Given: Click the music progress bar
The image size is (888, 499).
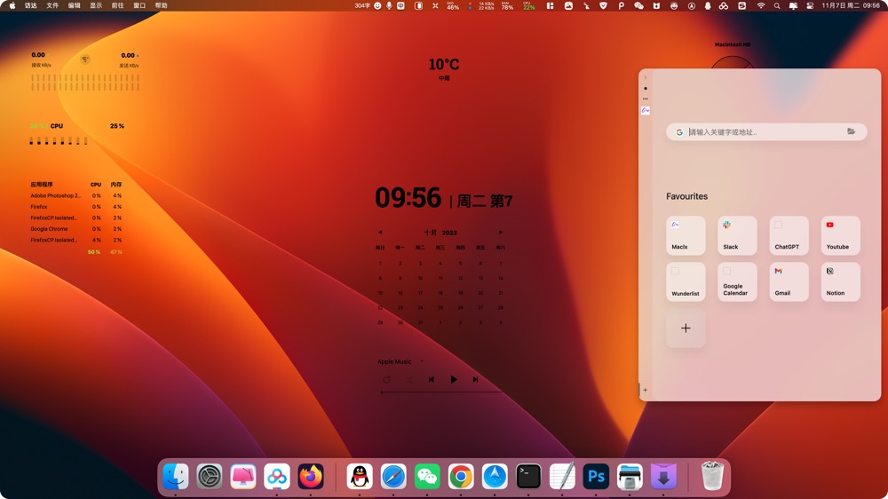Looking at the screenshot, I should pos(441,392).
